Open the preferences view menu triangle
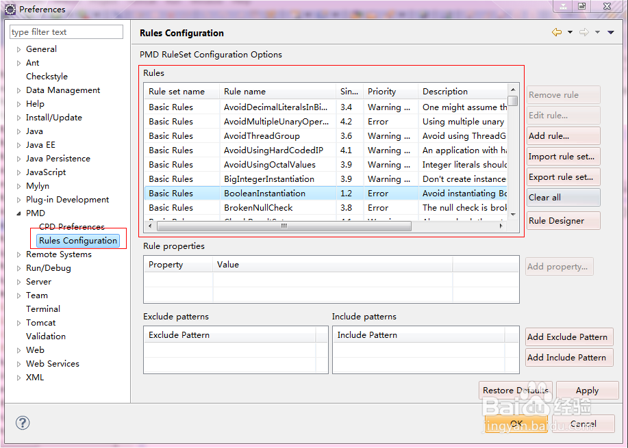Viewport: 628px width, 448px height. (611, 32)
